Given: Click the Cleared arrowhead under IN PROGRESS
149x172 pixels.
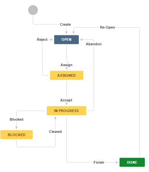Looking at the screenshot, I should [55, 118].
